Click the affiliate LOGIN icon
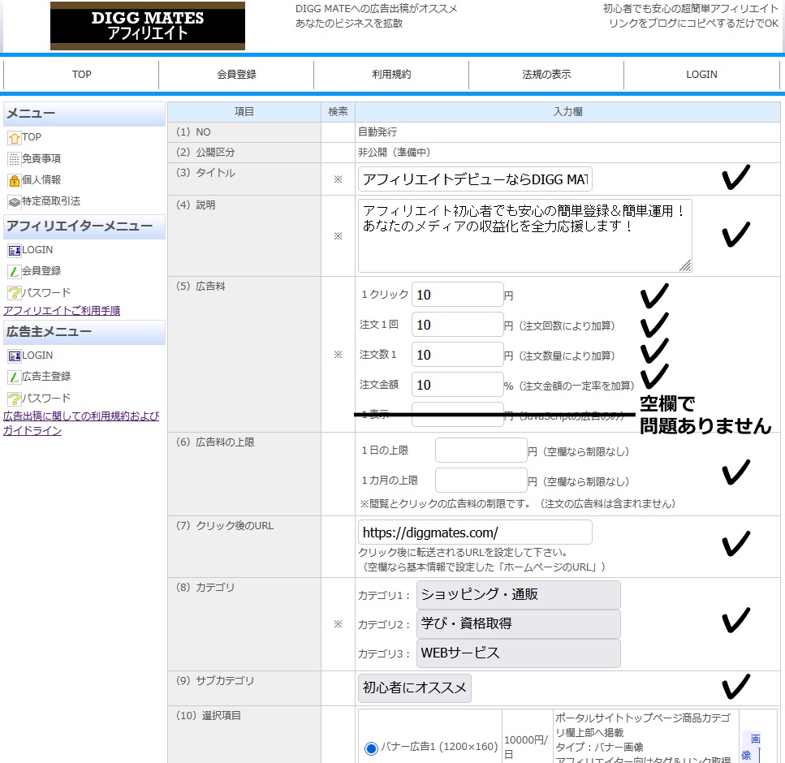Image resolution: width=785 pixels, height=763 pixels. coord(15,250)
